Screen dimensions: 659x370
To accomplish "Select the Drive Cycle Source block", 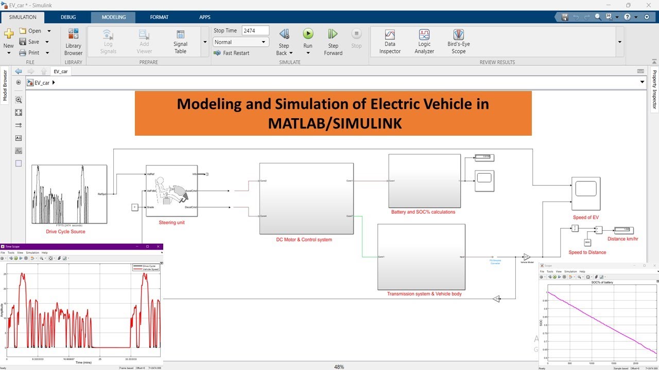I will point(69,194).
